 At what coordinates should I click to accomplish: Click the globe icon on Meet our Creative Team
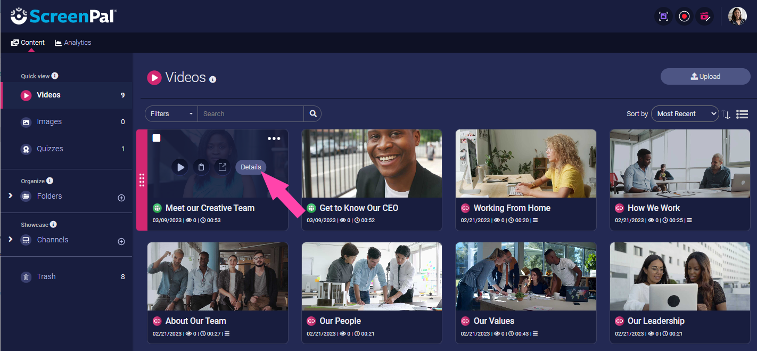click(157, 208)
